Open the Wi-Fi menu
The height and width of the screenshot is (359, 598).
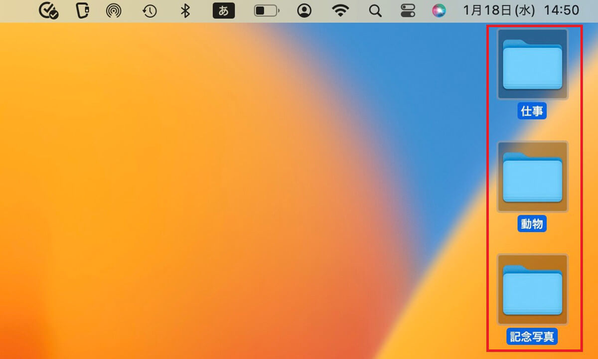pos(341,10)
